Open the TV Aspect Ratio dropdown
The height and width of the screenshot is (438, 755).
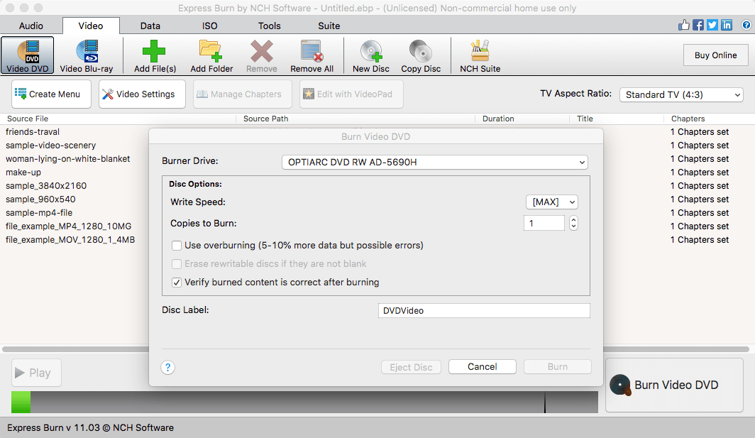[681, 94]
